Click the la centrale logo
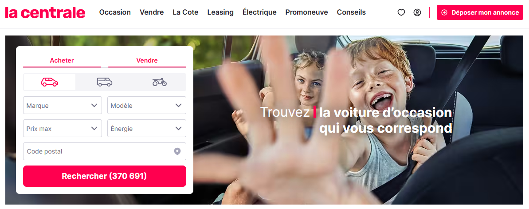Viewport: 529px width, 209px height. [x=45, y=12]
